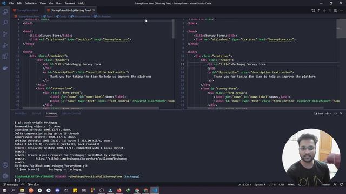Click the left editor vertical scrollbar
The width and height of the screenshot is (346, 194).
pos(173,29)
